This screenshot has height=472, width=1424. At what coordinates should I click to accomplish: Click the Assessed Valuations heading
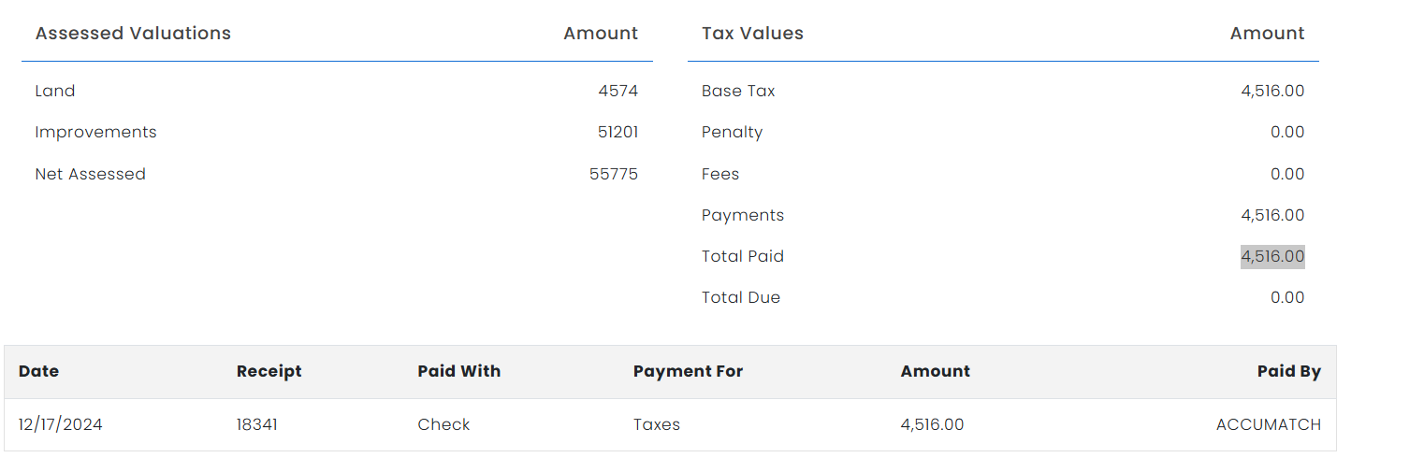click(x=133, y=34)
